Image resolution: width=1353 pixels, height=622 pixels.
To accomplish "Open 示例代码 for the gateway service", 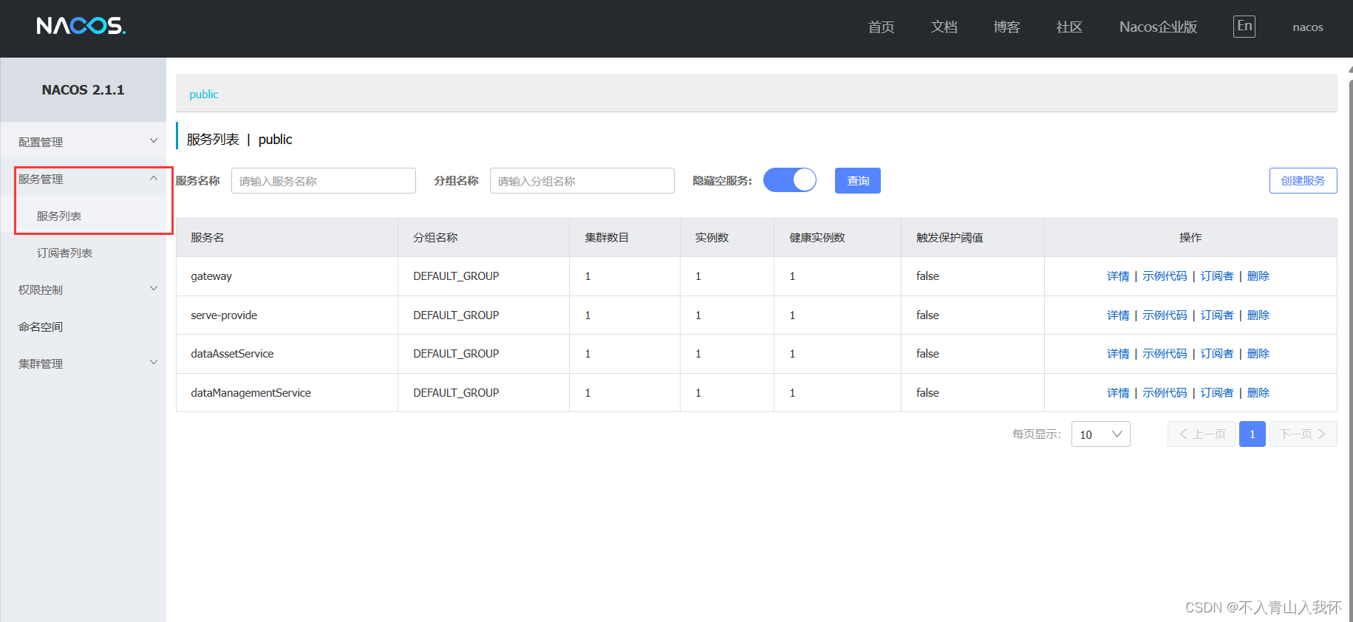I will (1165, 276).
